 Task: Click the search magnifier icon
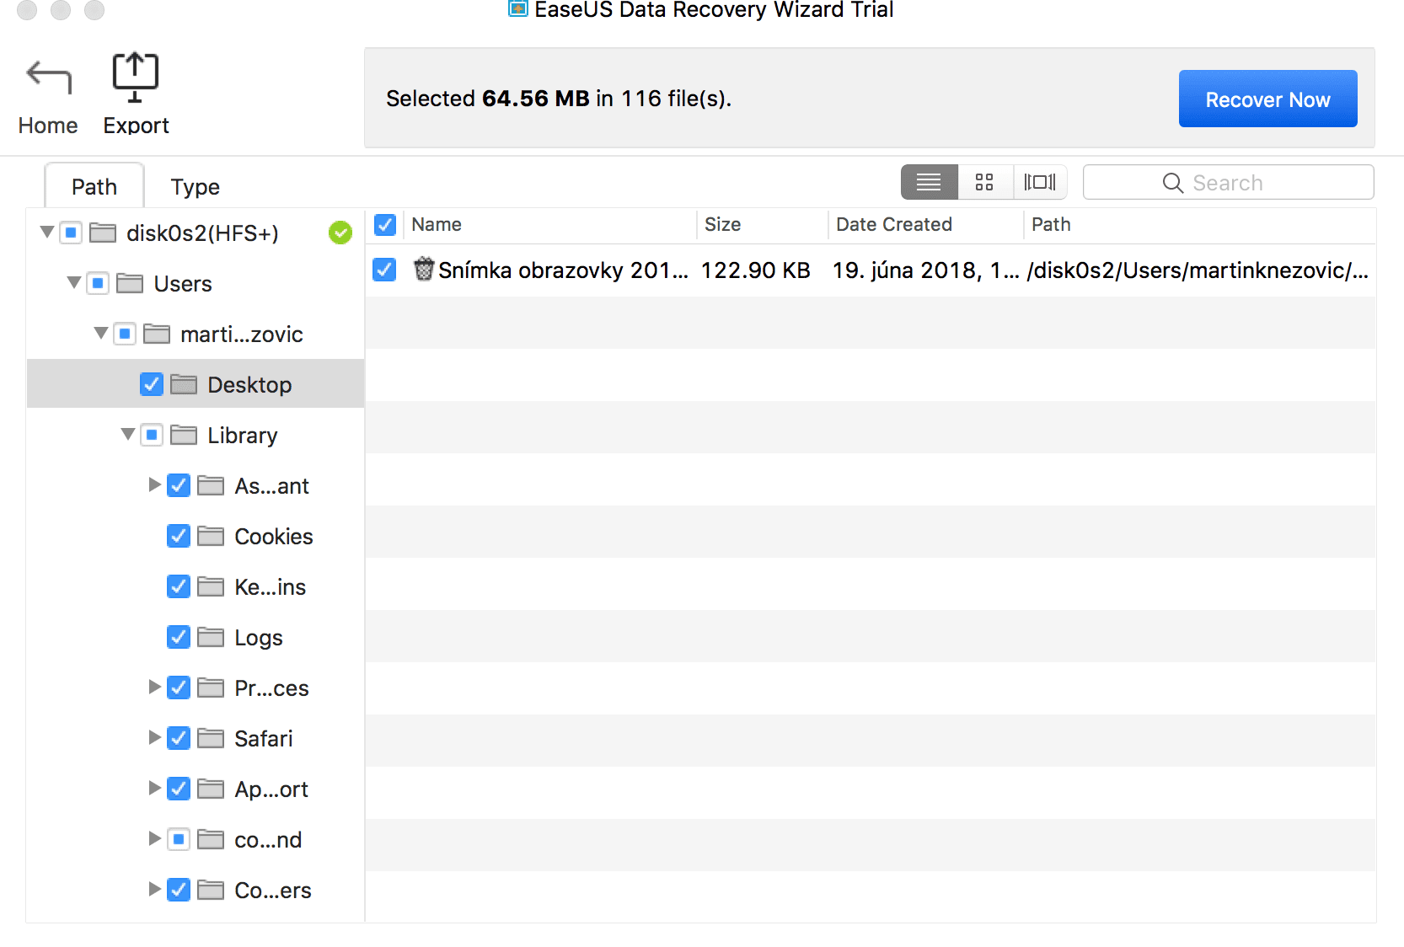[1173, 183]
